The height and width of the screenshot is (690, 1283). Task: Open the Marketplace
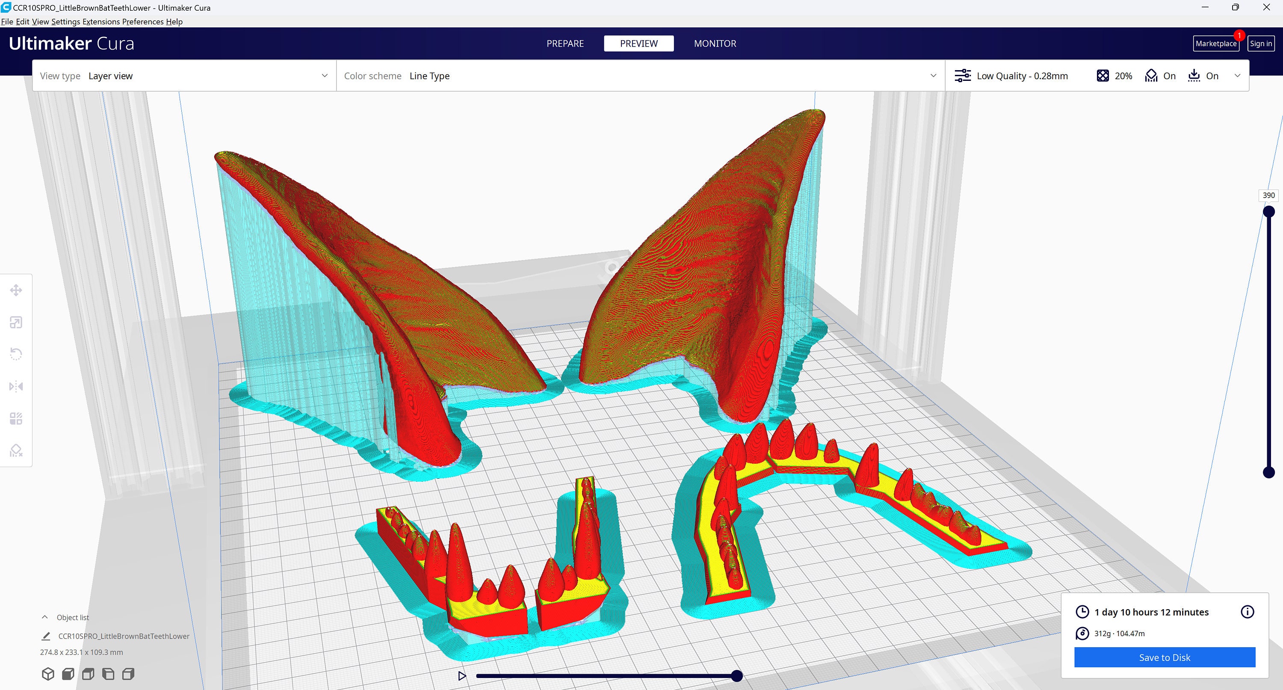pos(1216,43)
